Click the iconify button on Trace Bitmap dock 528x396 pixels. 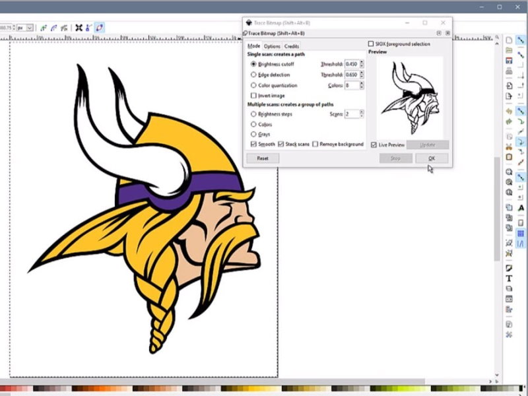click(x=439, y=33)
